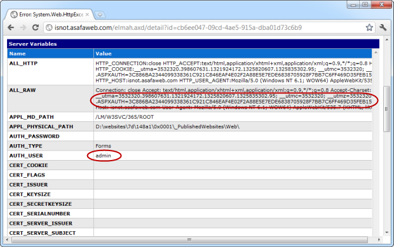
Task: Select the Error: System.Web.HttpExce tab
Action: [50, 15]
